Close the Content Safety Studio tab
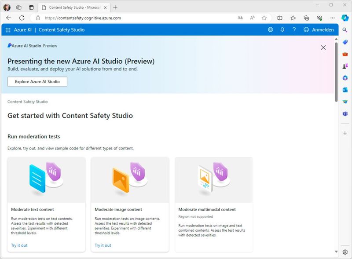The width and height of the screenshot is (352, 259). click(x=105, y=7)
